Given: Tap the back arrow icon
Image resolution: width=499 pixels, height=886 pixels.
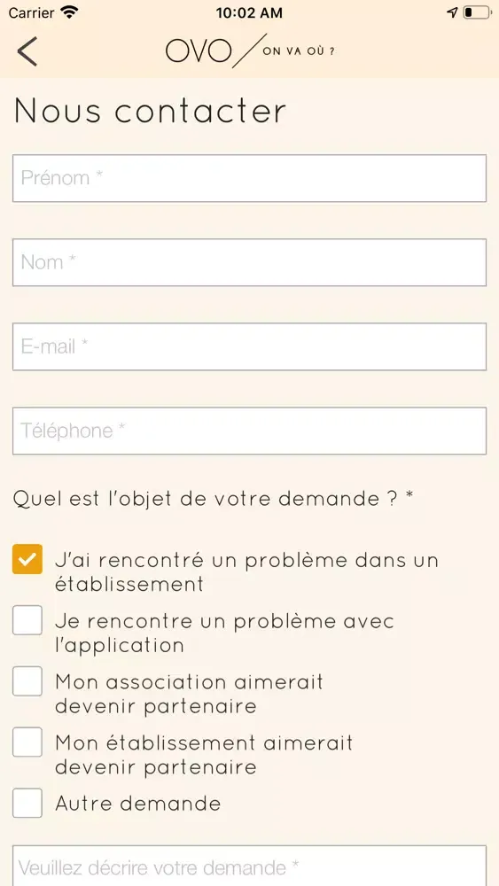Looking at the screenshot, I should click(x=27, y=51).
